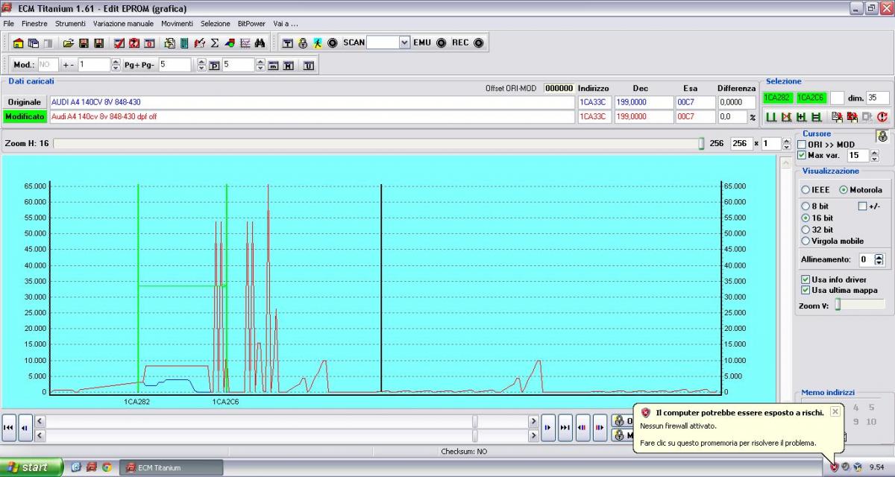Click the running man icon
Image resolution: width=895 pixels, height=477 pixels.
[317, 43]
